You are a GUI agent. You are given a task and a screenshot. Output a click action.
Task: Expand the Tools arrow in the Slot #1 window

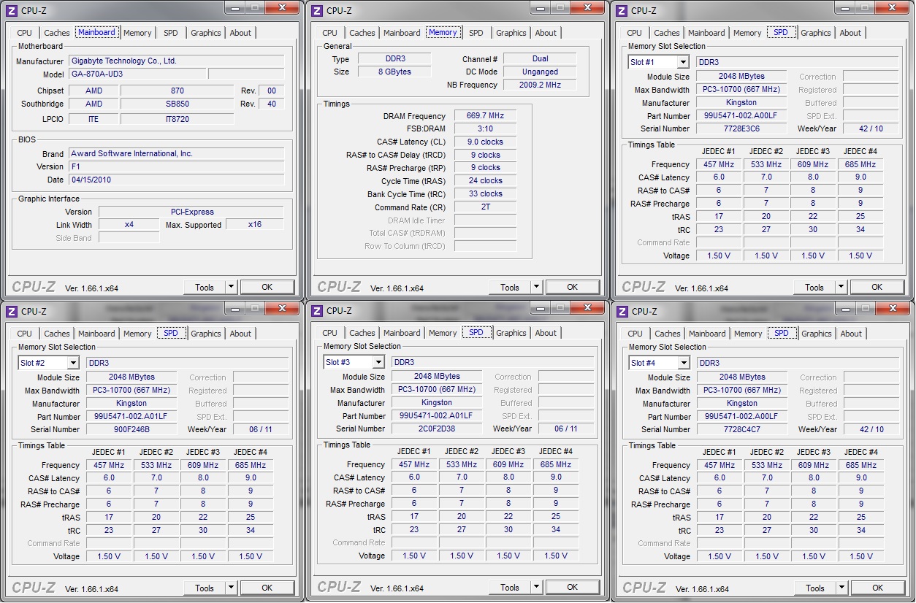click(x=841, y=288)
